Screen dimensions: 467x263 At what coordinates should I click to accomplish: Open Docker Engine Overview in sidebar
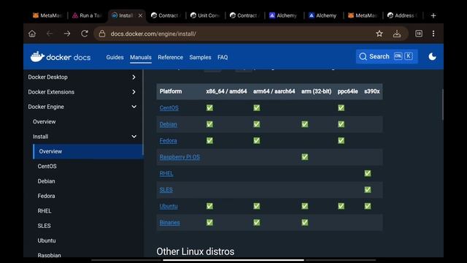44,122
